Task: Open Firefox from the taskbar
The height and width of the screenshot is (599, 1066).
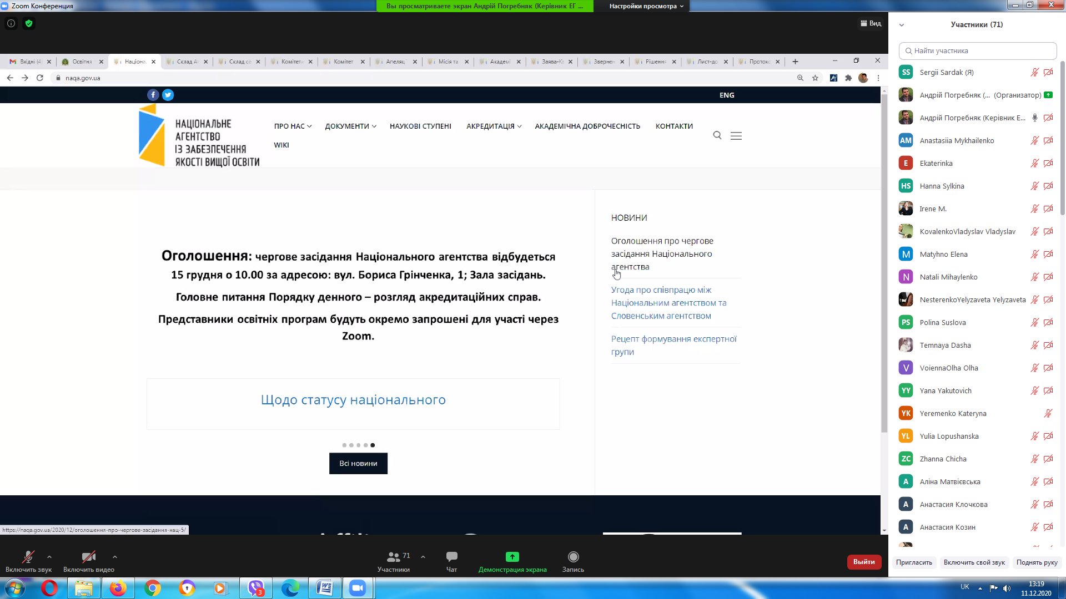Action: 118,588
